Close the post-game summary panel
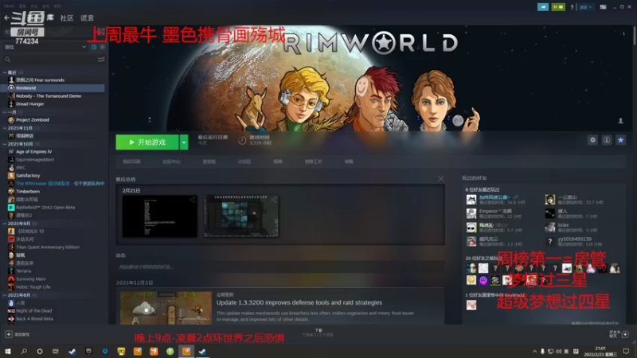This screenshot has width=637, height=358. (441, 178)
